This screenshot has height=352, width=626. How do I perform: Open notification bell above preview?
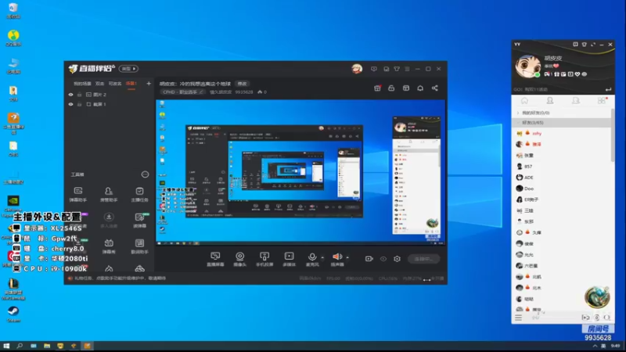[x=420, y=88]
